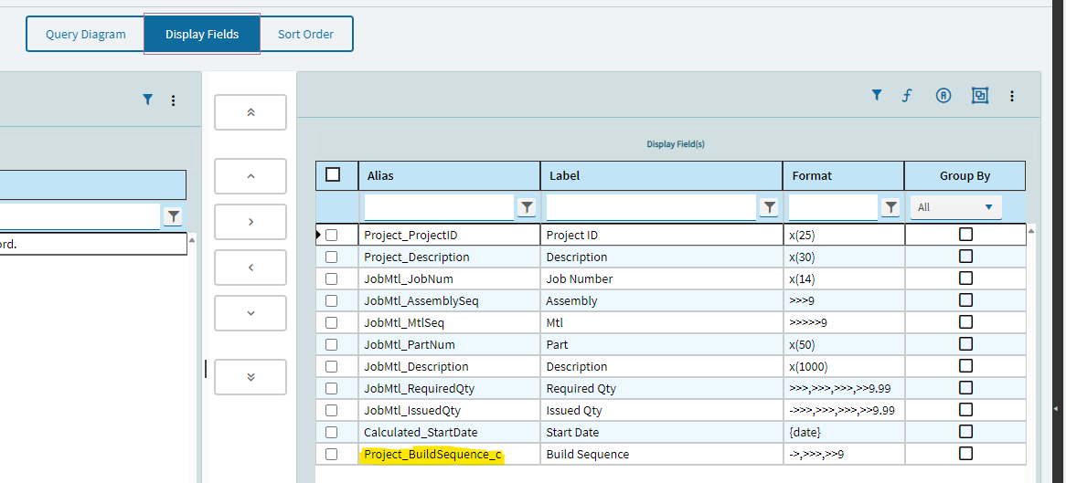Click the {date} format cell

(844, 432)
